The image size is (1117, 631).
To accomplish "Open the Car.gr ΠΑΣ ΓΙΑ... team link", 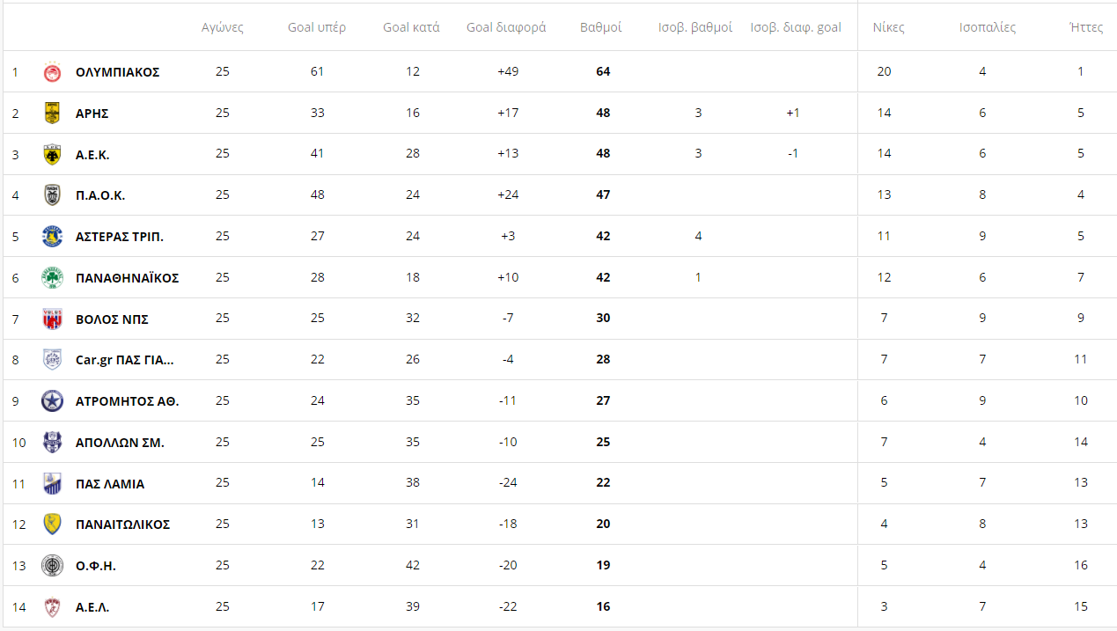I will point(125,360).
